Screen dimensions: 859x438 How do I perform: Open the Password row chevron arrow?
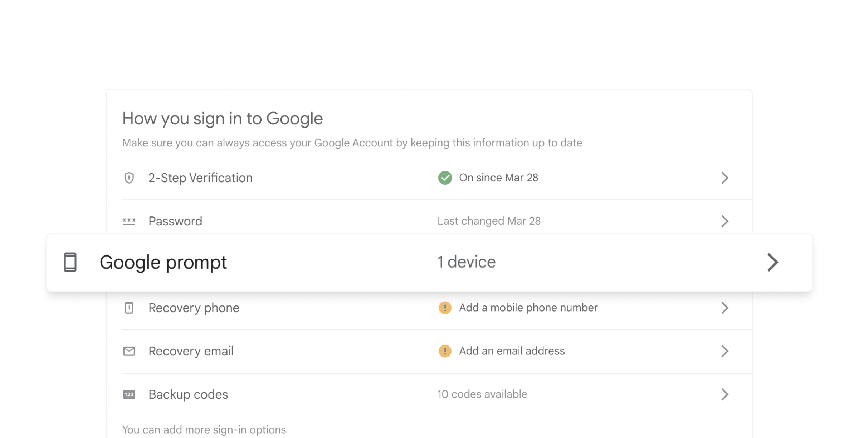[x=724, y=221]
